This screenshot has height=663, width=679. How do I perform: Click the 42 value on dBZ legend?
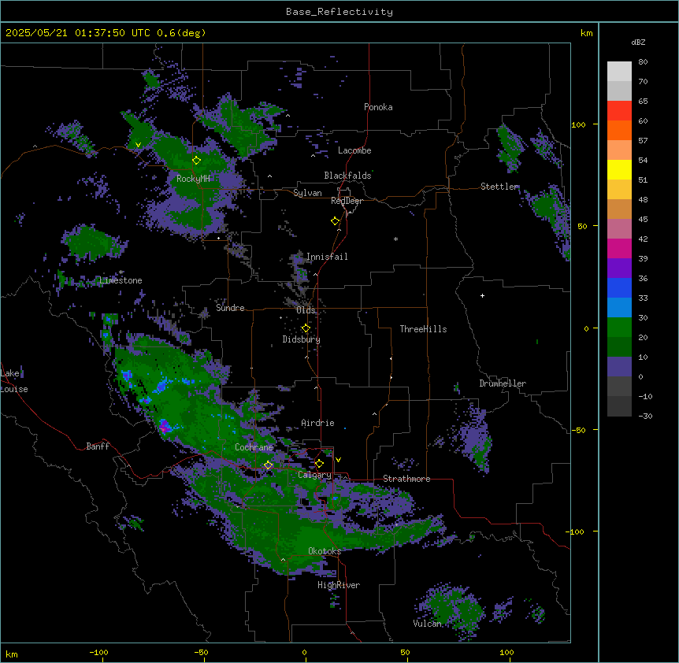point(643,239)
